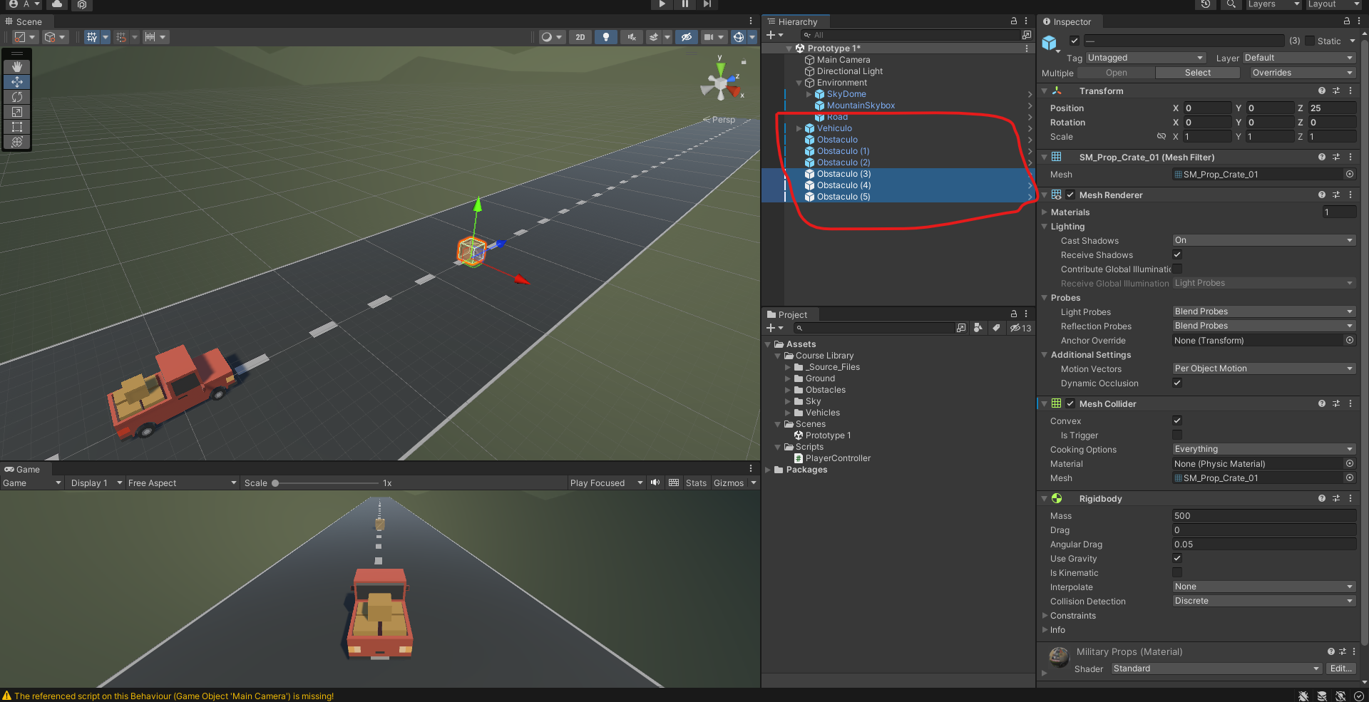This screenshot has width=1369, height=702.
Task: Toggle scene lighting bulb icon
Action: click(606, 37)
